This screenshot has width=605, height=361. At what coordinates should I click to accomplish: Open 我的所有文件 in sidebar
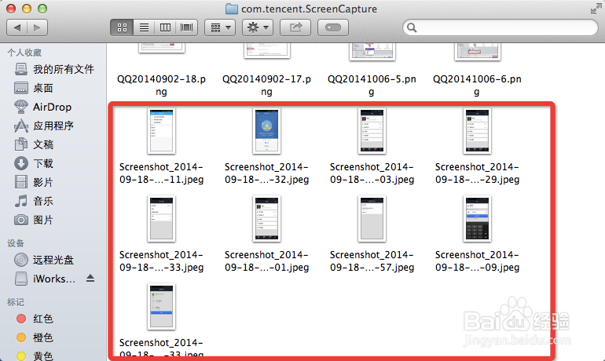click(x=54, y=69)
